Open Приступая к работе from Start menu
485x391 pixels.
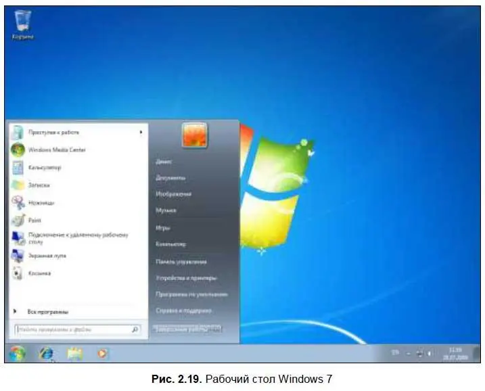click(x=77, y=133)
